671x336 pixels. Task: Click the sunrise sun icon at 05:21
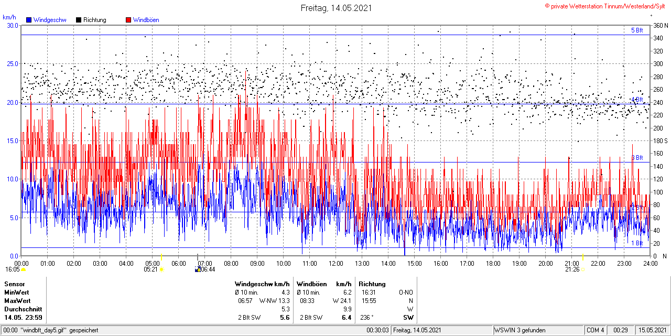(162, 269)
